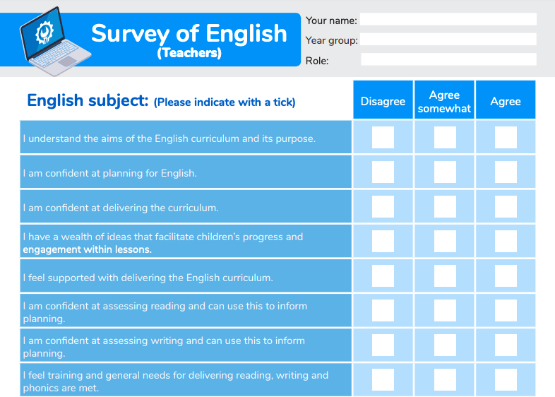The image size is (555, 397).
Task: Tick Agree somewhat for planning for English
Action: [x=444, y=172]
